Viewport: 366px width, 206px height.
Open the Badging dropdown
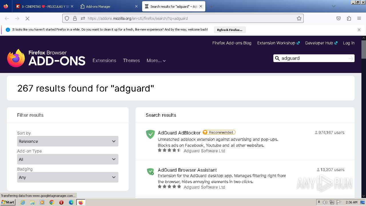(x=68, y=177)
